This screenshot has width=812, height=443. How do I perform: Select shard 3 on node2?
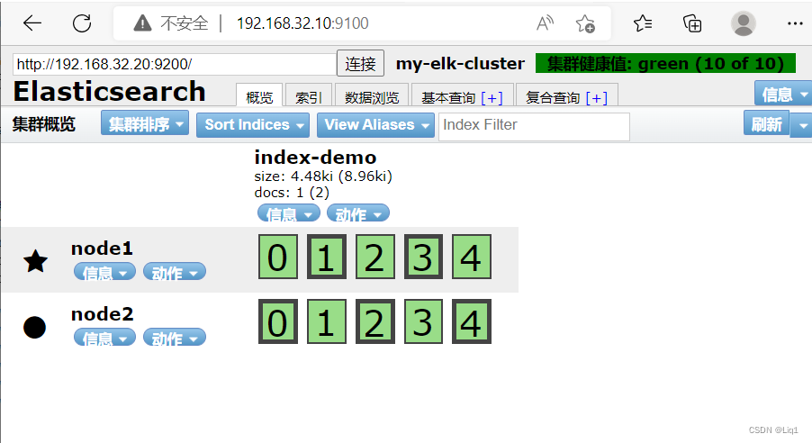(423, 321)
